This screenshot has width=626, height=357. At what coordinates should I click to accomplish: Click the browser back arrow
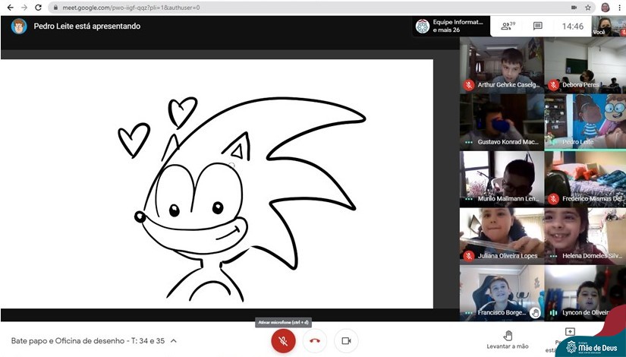click(9, 7)
